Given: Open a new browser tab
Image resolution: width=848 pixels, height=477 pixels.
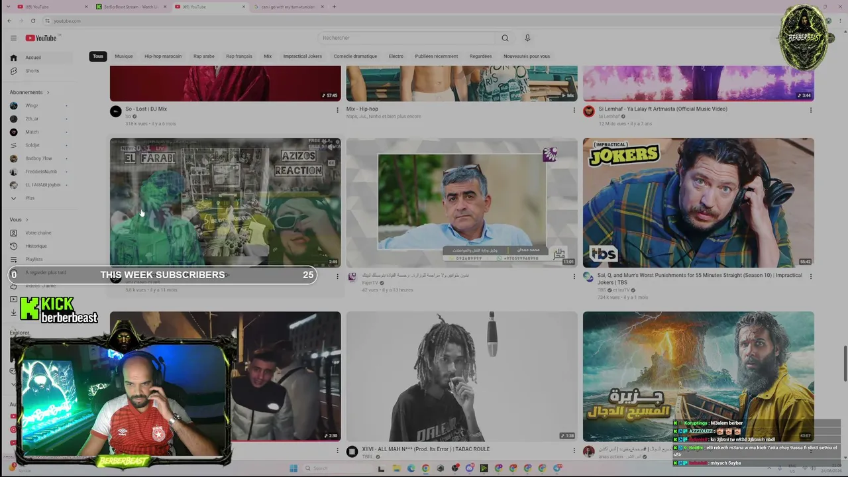Looking at the screenshot, I should tap(334, 7).
